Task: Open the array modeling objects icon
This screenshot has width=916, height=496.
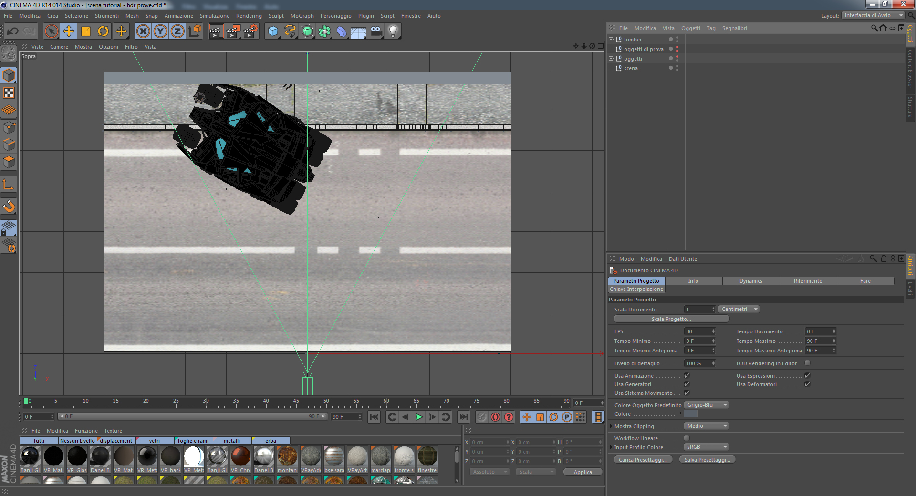Action: click(x=325, y=31)
